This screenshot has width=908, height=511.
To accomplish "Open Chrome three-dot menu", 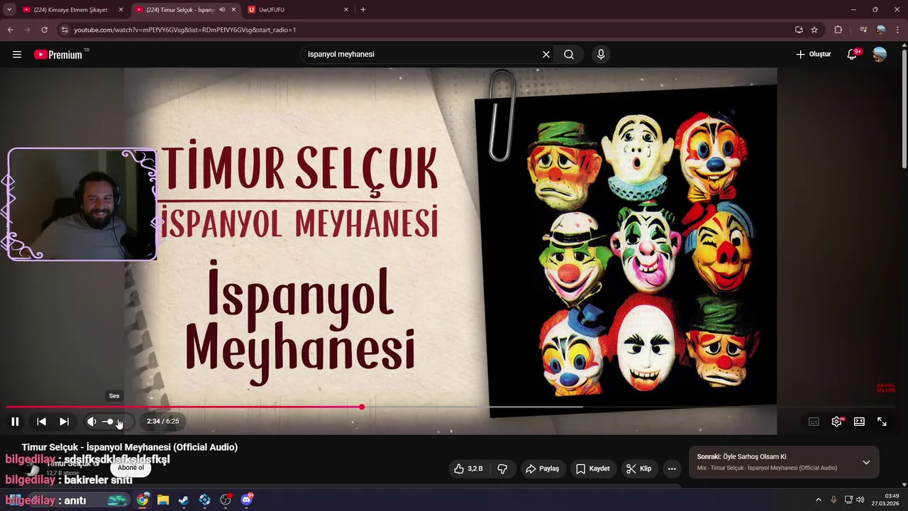I will click(898, 30).
